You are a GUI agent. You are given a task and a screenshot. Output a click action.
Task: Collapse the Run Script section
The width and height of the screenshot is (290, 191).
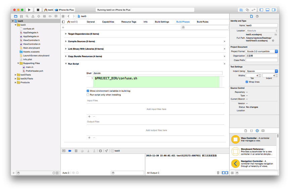[x=66, y=64]
